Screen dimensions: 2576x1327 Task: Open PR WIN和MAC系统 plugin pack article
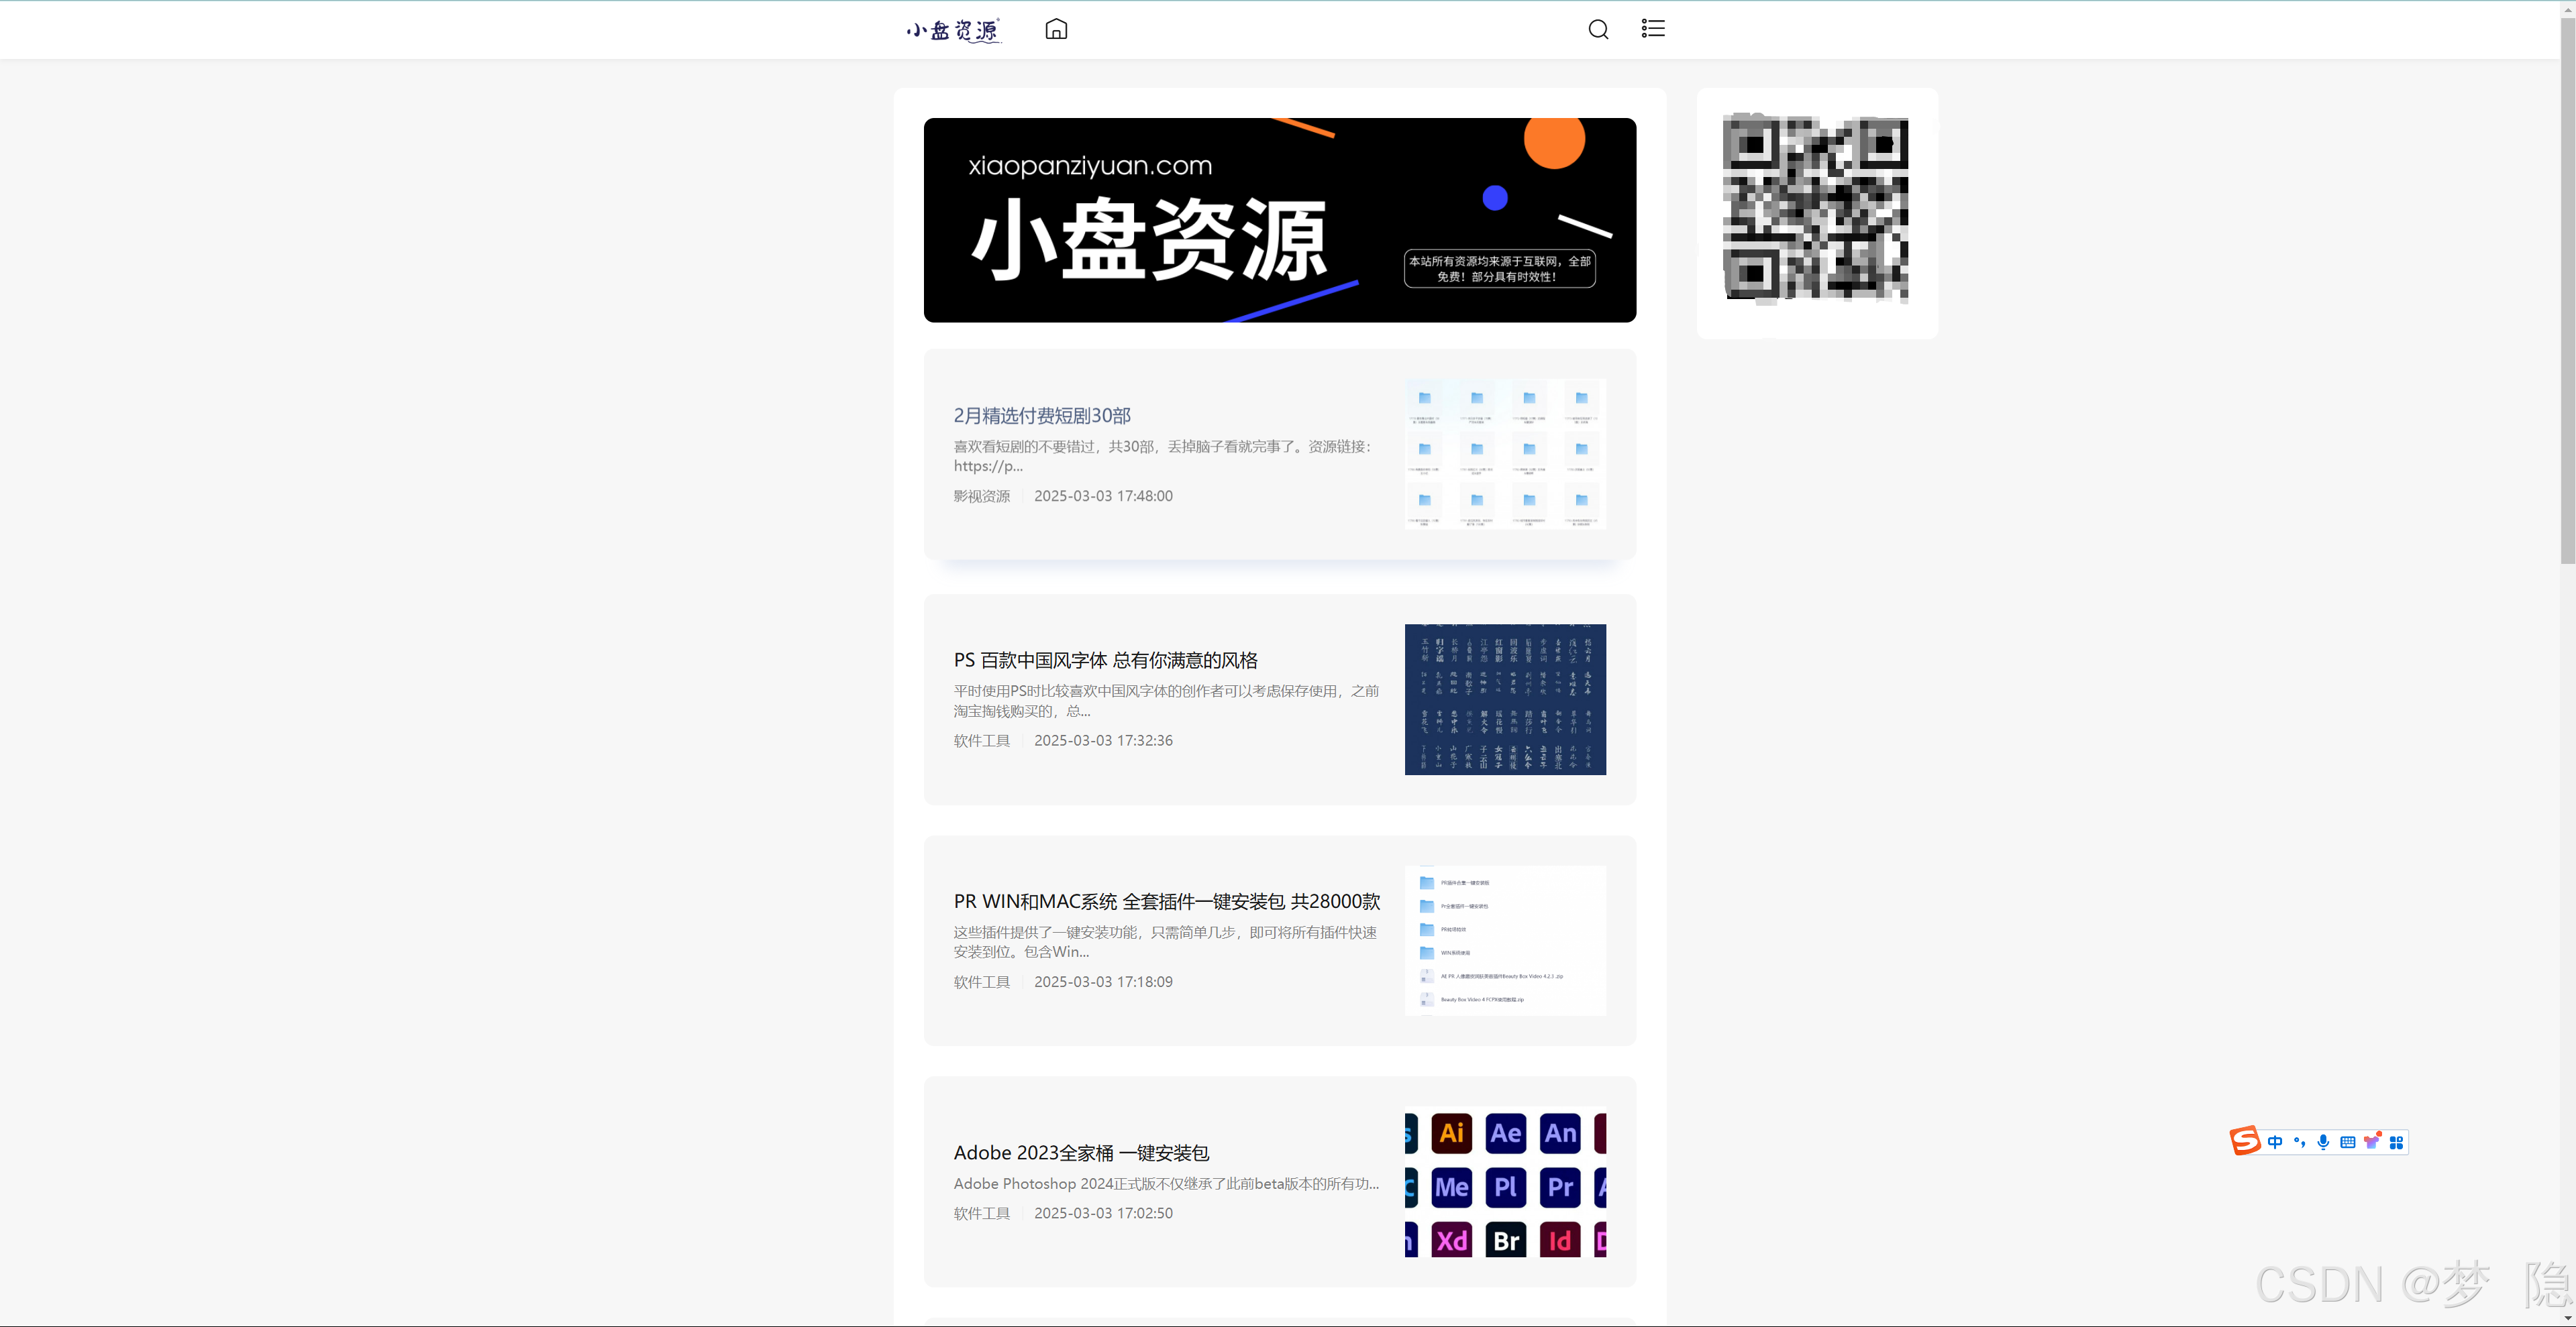click(1166, 901)
